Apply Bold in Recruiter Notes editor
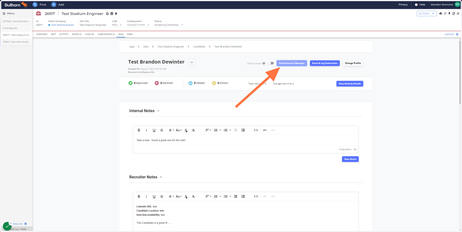462x232 pixels. [x=139, y=196]
